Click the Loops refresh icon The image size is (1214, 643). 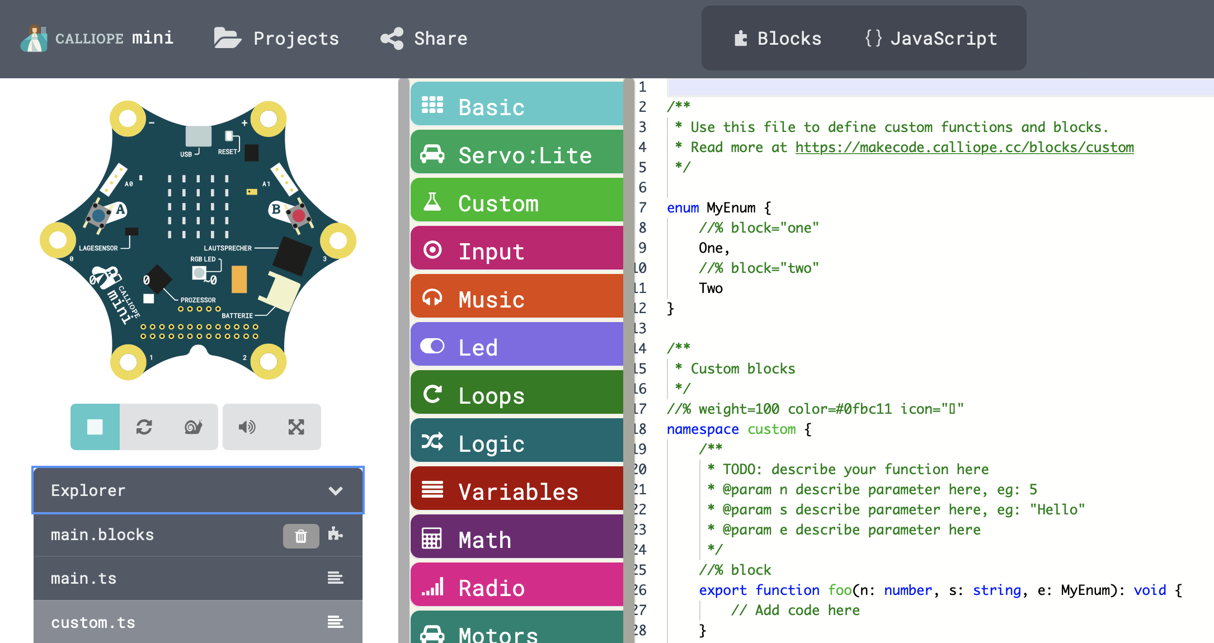pos(432,394)
